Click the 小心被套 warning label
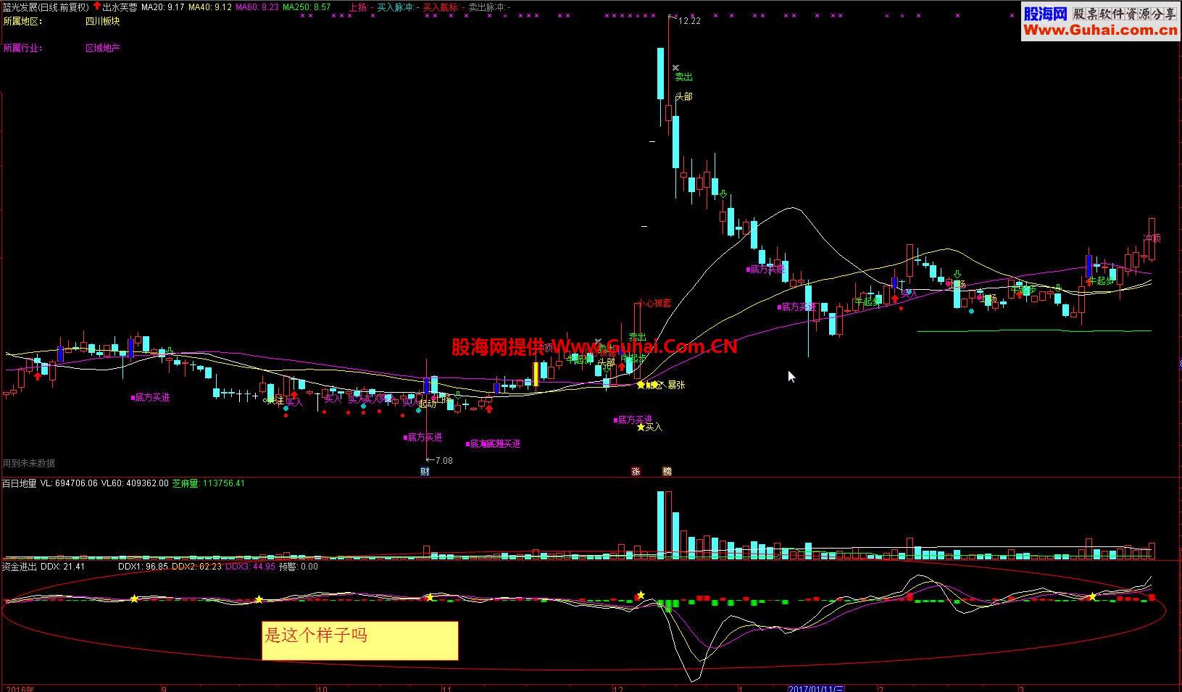Screen dimensions: 1182x692 coord(654,303)
